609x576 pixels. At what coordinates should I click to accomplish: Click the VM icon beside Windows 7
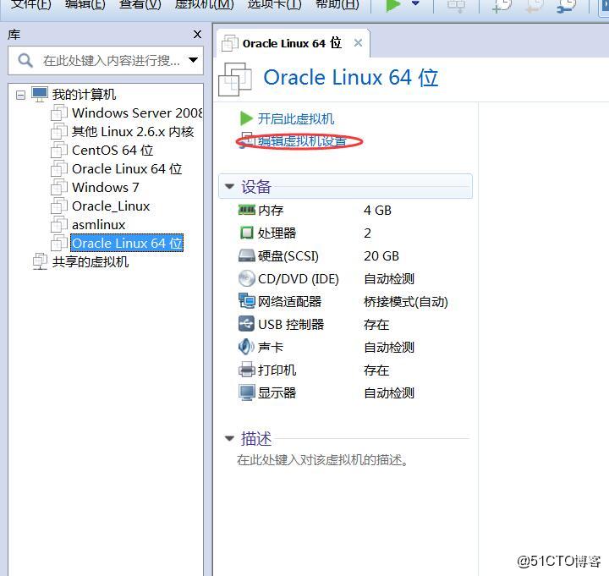pyautogui.click(x=59, y=187)
